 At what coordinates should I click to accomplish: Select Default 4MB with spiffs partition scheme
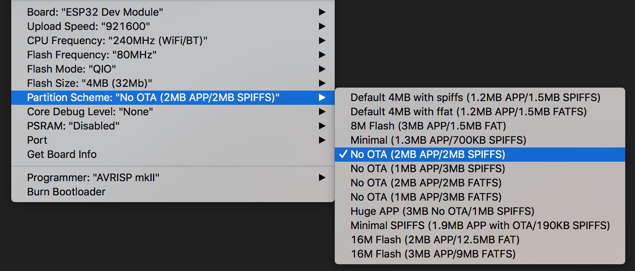click(x=475, y=97)
